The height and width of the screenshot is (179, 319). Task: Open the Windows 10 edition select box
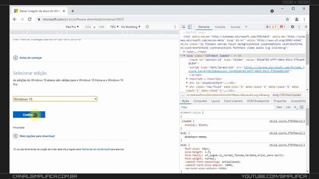[55, 99]
